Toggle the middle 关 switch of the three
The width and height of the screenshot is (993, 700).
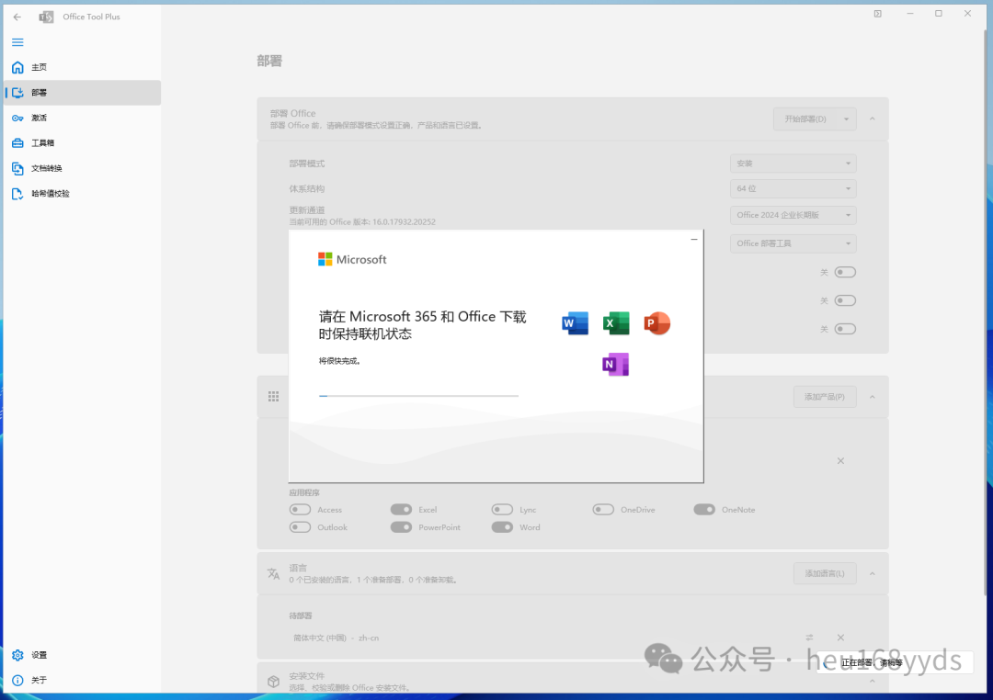click(845, 300)
